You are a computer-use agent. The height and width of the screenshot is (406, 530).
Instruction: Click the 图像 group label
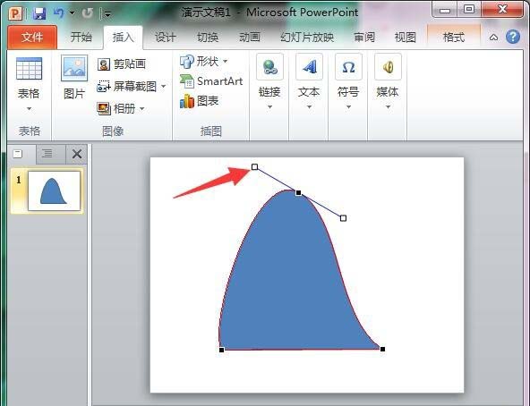113,131
